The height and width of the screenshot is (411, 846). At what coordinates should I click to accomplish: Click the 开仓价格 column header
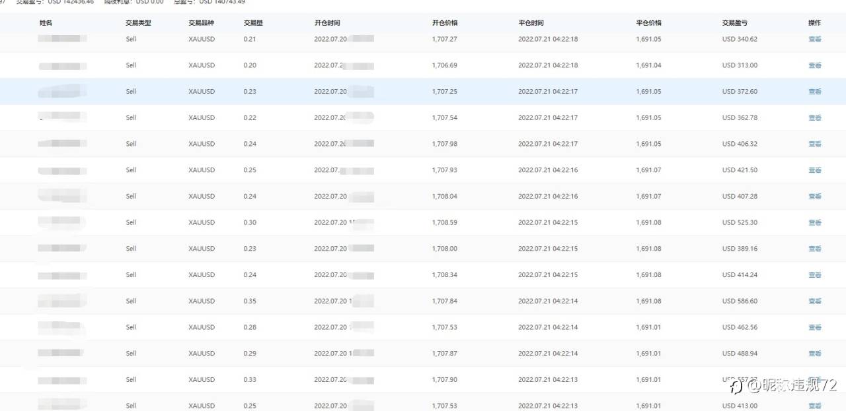[x=445, y=22]
